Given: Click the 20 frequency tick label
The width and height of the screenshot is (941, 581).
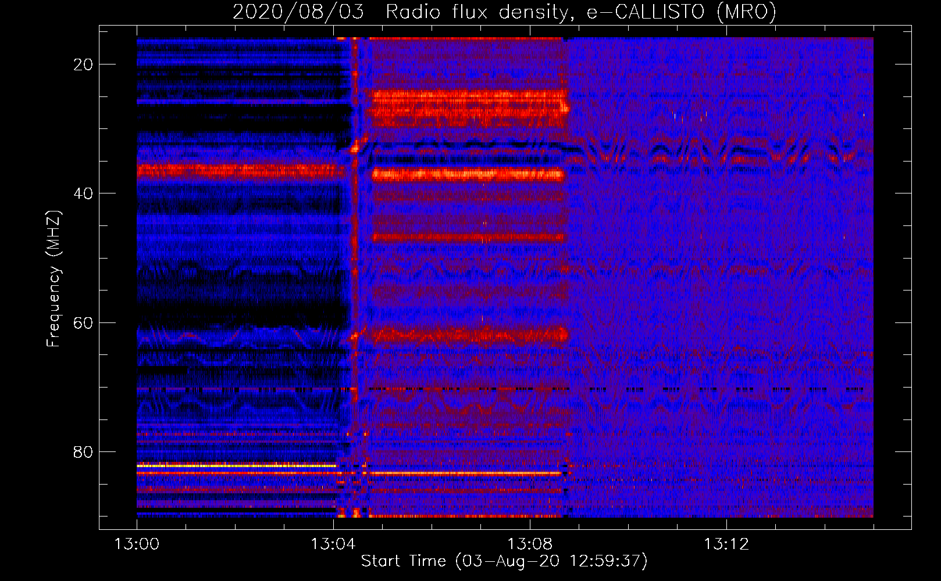Looking at the screenshot, I should pos(84,64).
